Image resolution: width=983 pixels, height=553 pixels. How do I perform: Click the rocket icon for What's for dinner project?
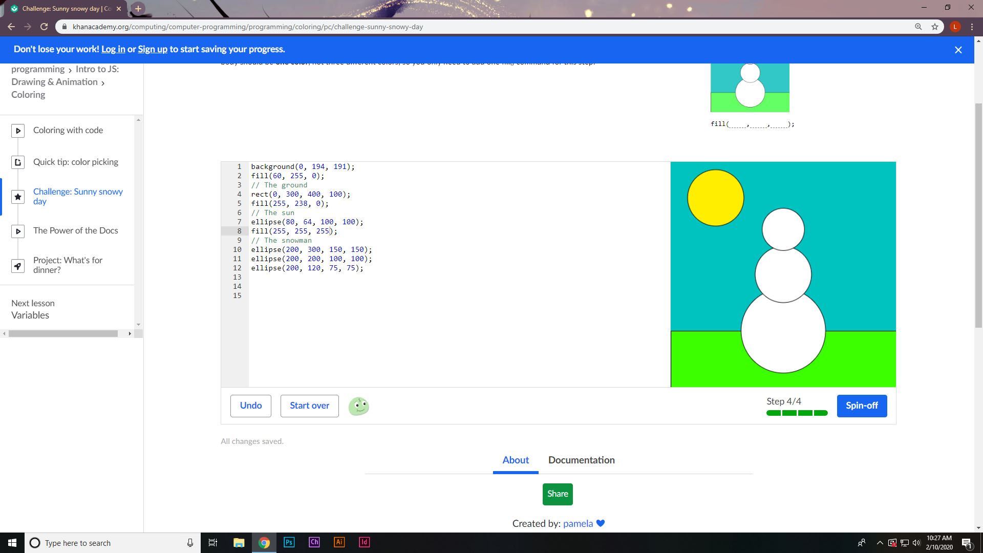point(18,266)
